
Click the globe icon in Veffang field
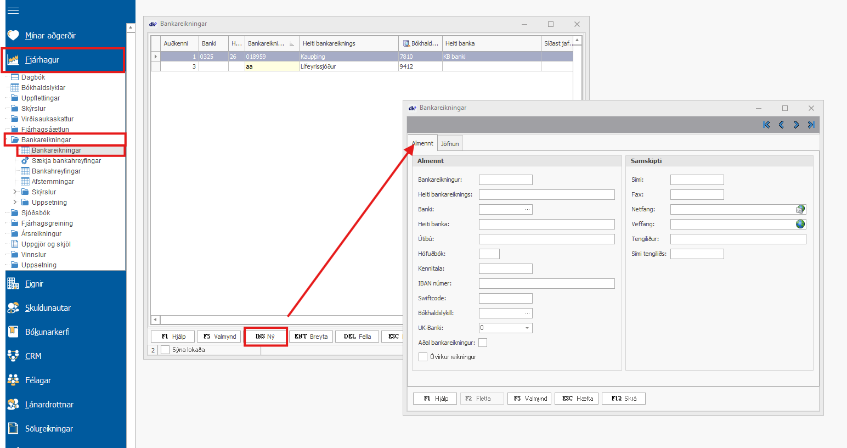800,224
